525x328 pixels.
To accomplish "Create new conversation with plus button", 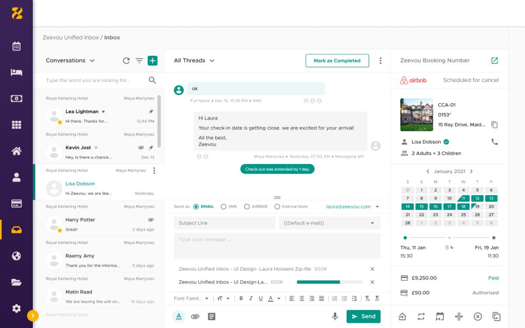I will tap(152, 60).
